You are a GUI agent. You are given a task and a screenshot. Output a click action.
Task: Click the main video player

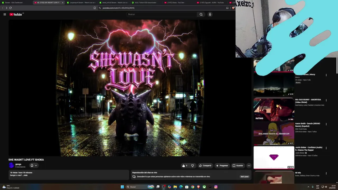130,88
